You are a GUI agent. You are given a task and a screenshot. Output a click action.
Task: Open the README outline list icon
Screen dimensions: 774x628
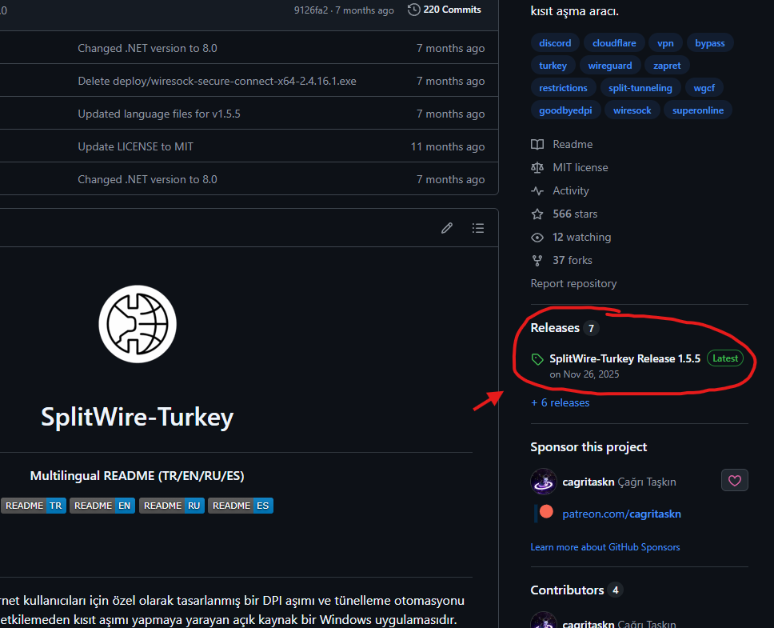[478, 228]
